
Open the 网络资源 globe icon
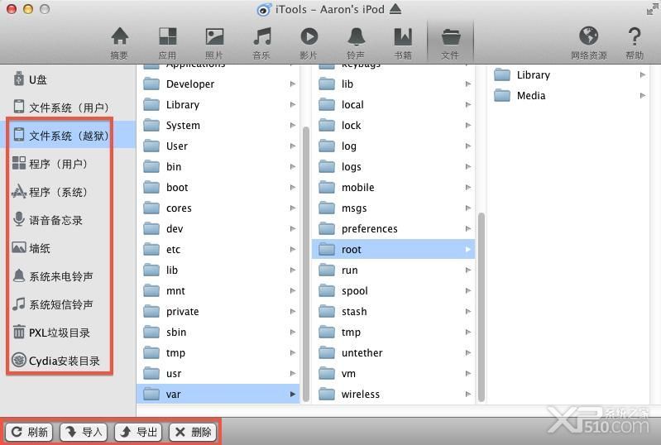(x=588, y=36)
